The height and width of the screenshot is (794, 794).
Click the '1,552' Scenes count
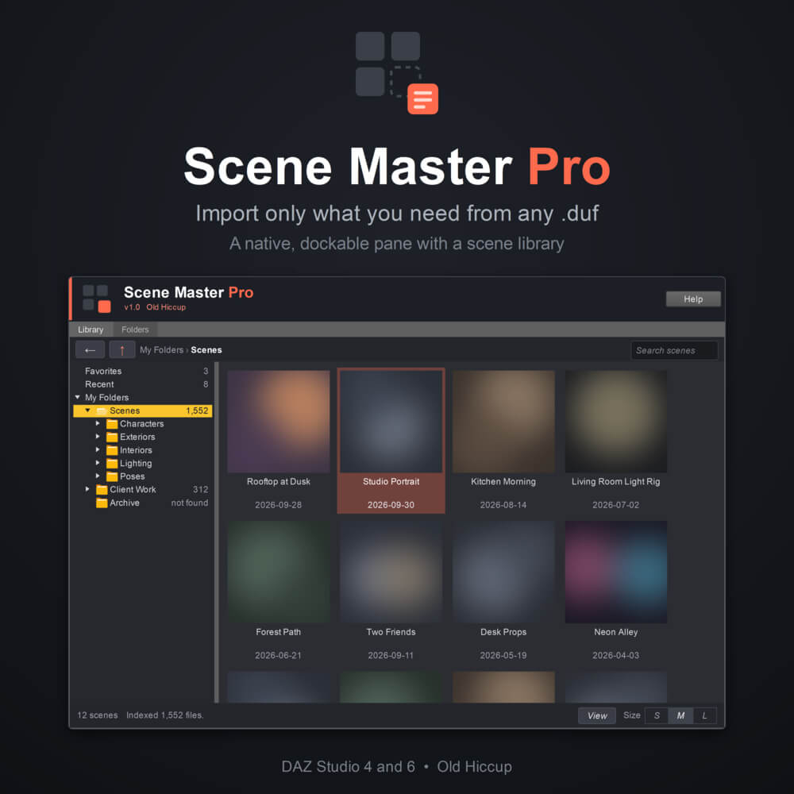[197, 410]
